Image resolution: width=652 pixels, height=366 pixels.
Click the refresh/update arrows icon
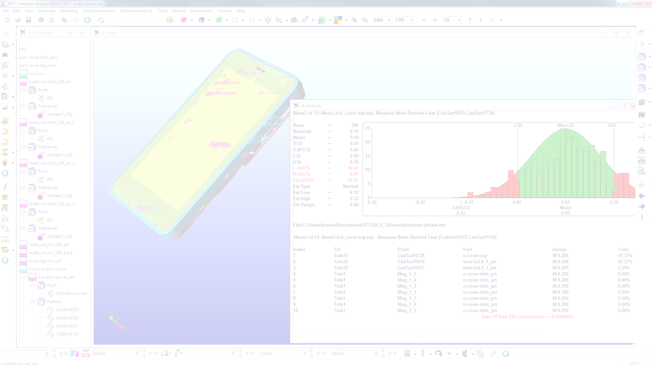coord(101,20)
